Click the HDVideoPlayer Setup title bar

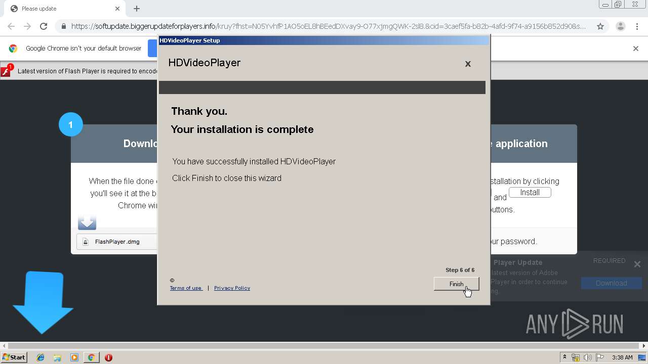[324, 40]
